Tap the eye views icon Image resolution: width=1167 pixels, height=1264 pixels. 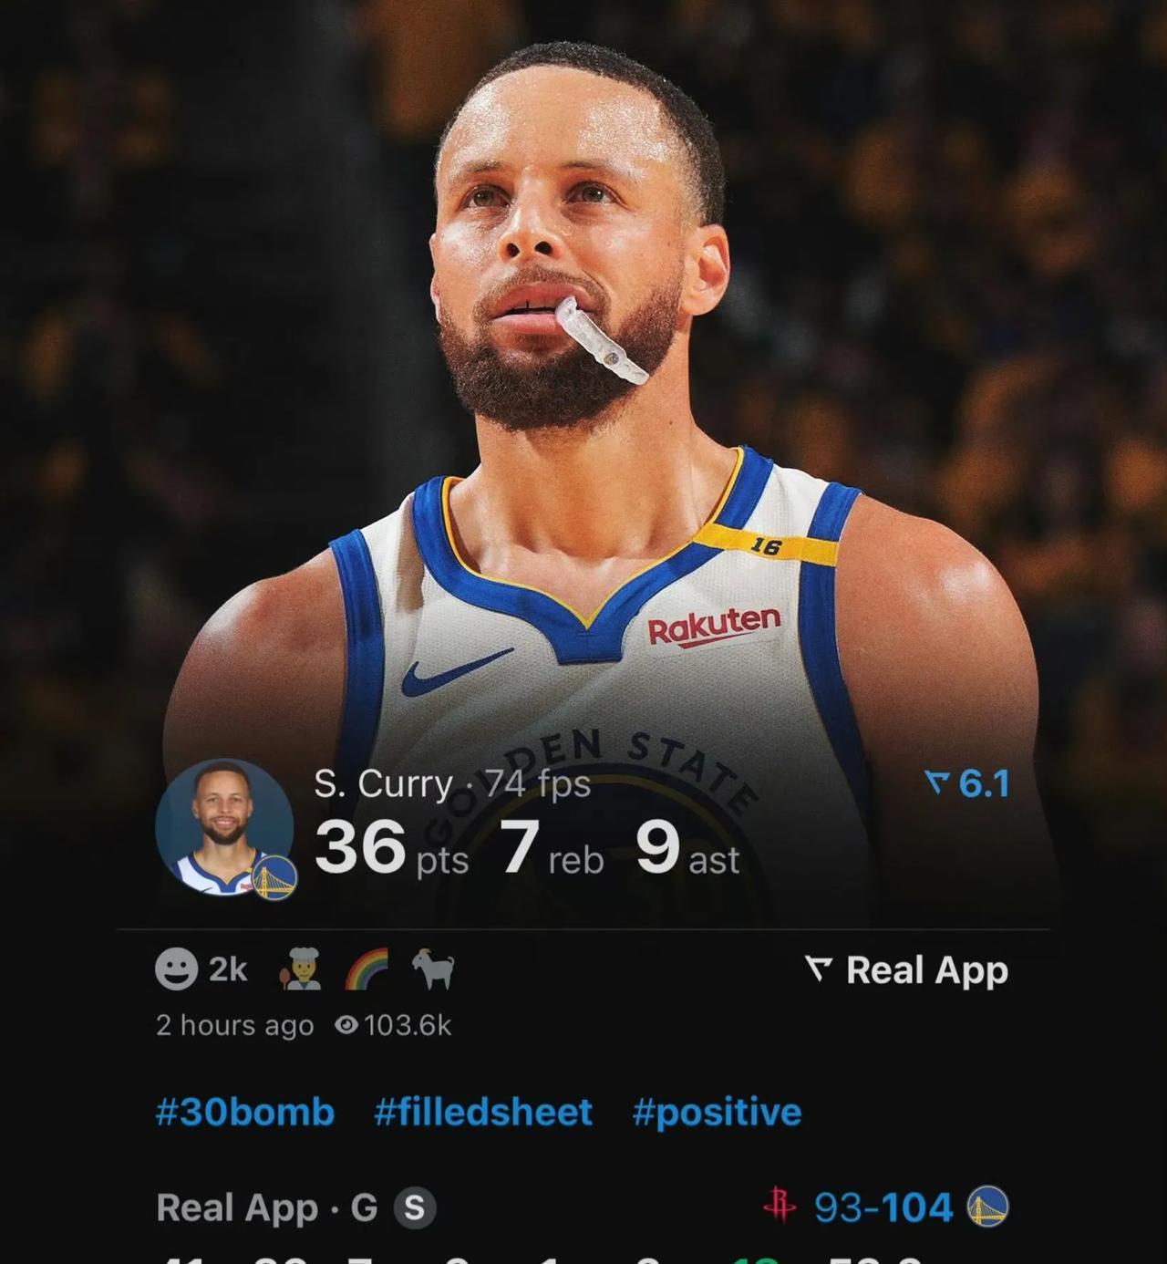[x=346, y=1025]
